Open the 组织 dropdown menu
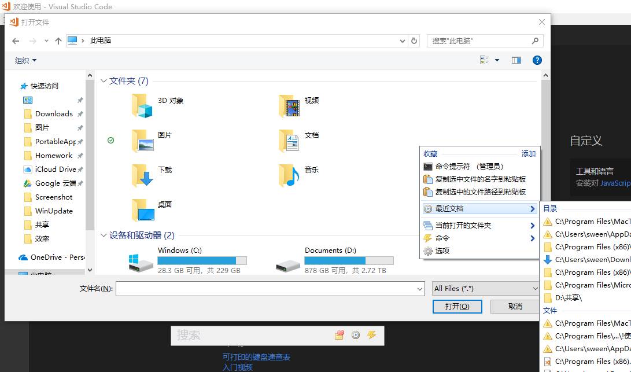This screenshot has height=372, width=631. pos(25,60)
